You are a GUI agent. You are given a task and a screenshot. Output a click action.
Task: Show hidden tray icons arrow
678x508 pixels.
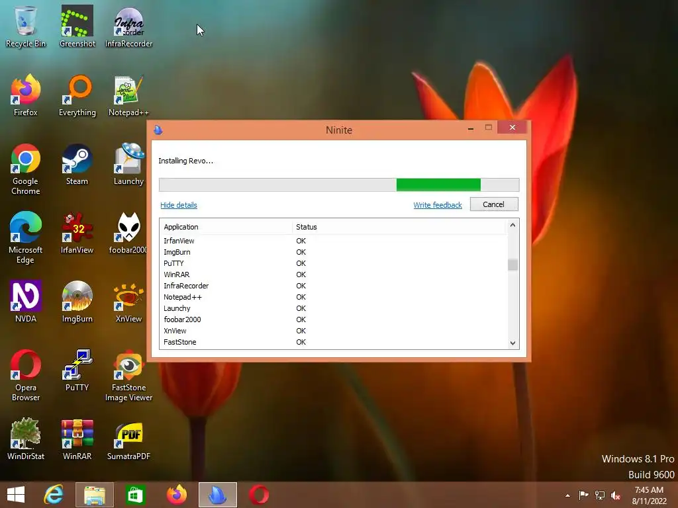click(x=567, y=495)
